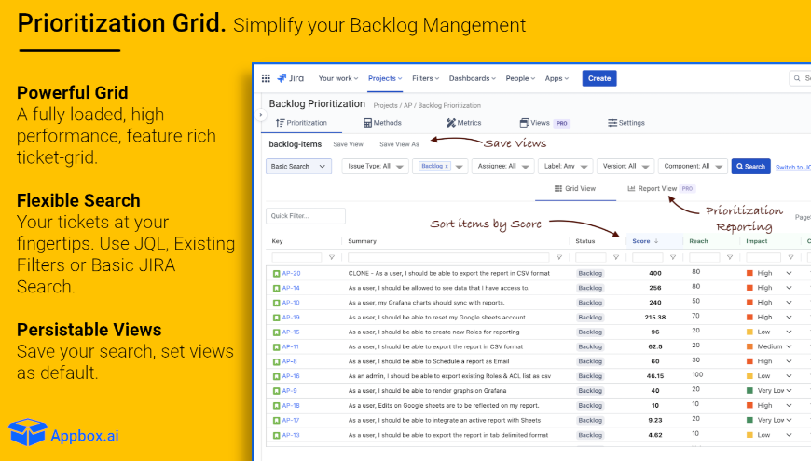
Task: Open the Issue Type: All dropdown
Action: [376, 167]
